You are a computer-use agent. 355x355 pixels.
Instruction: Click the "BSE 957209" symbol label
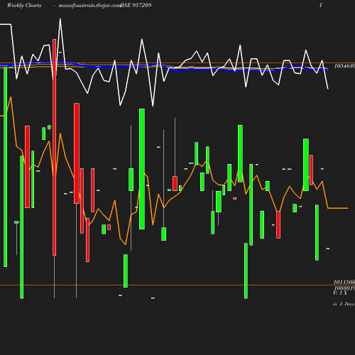136,5
